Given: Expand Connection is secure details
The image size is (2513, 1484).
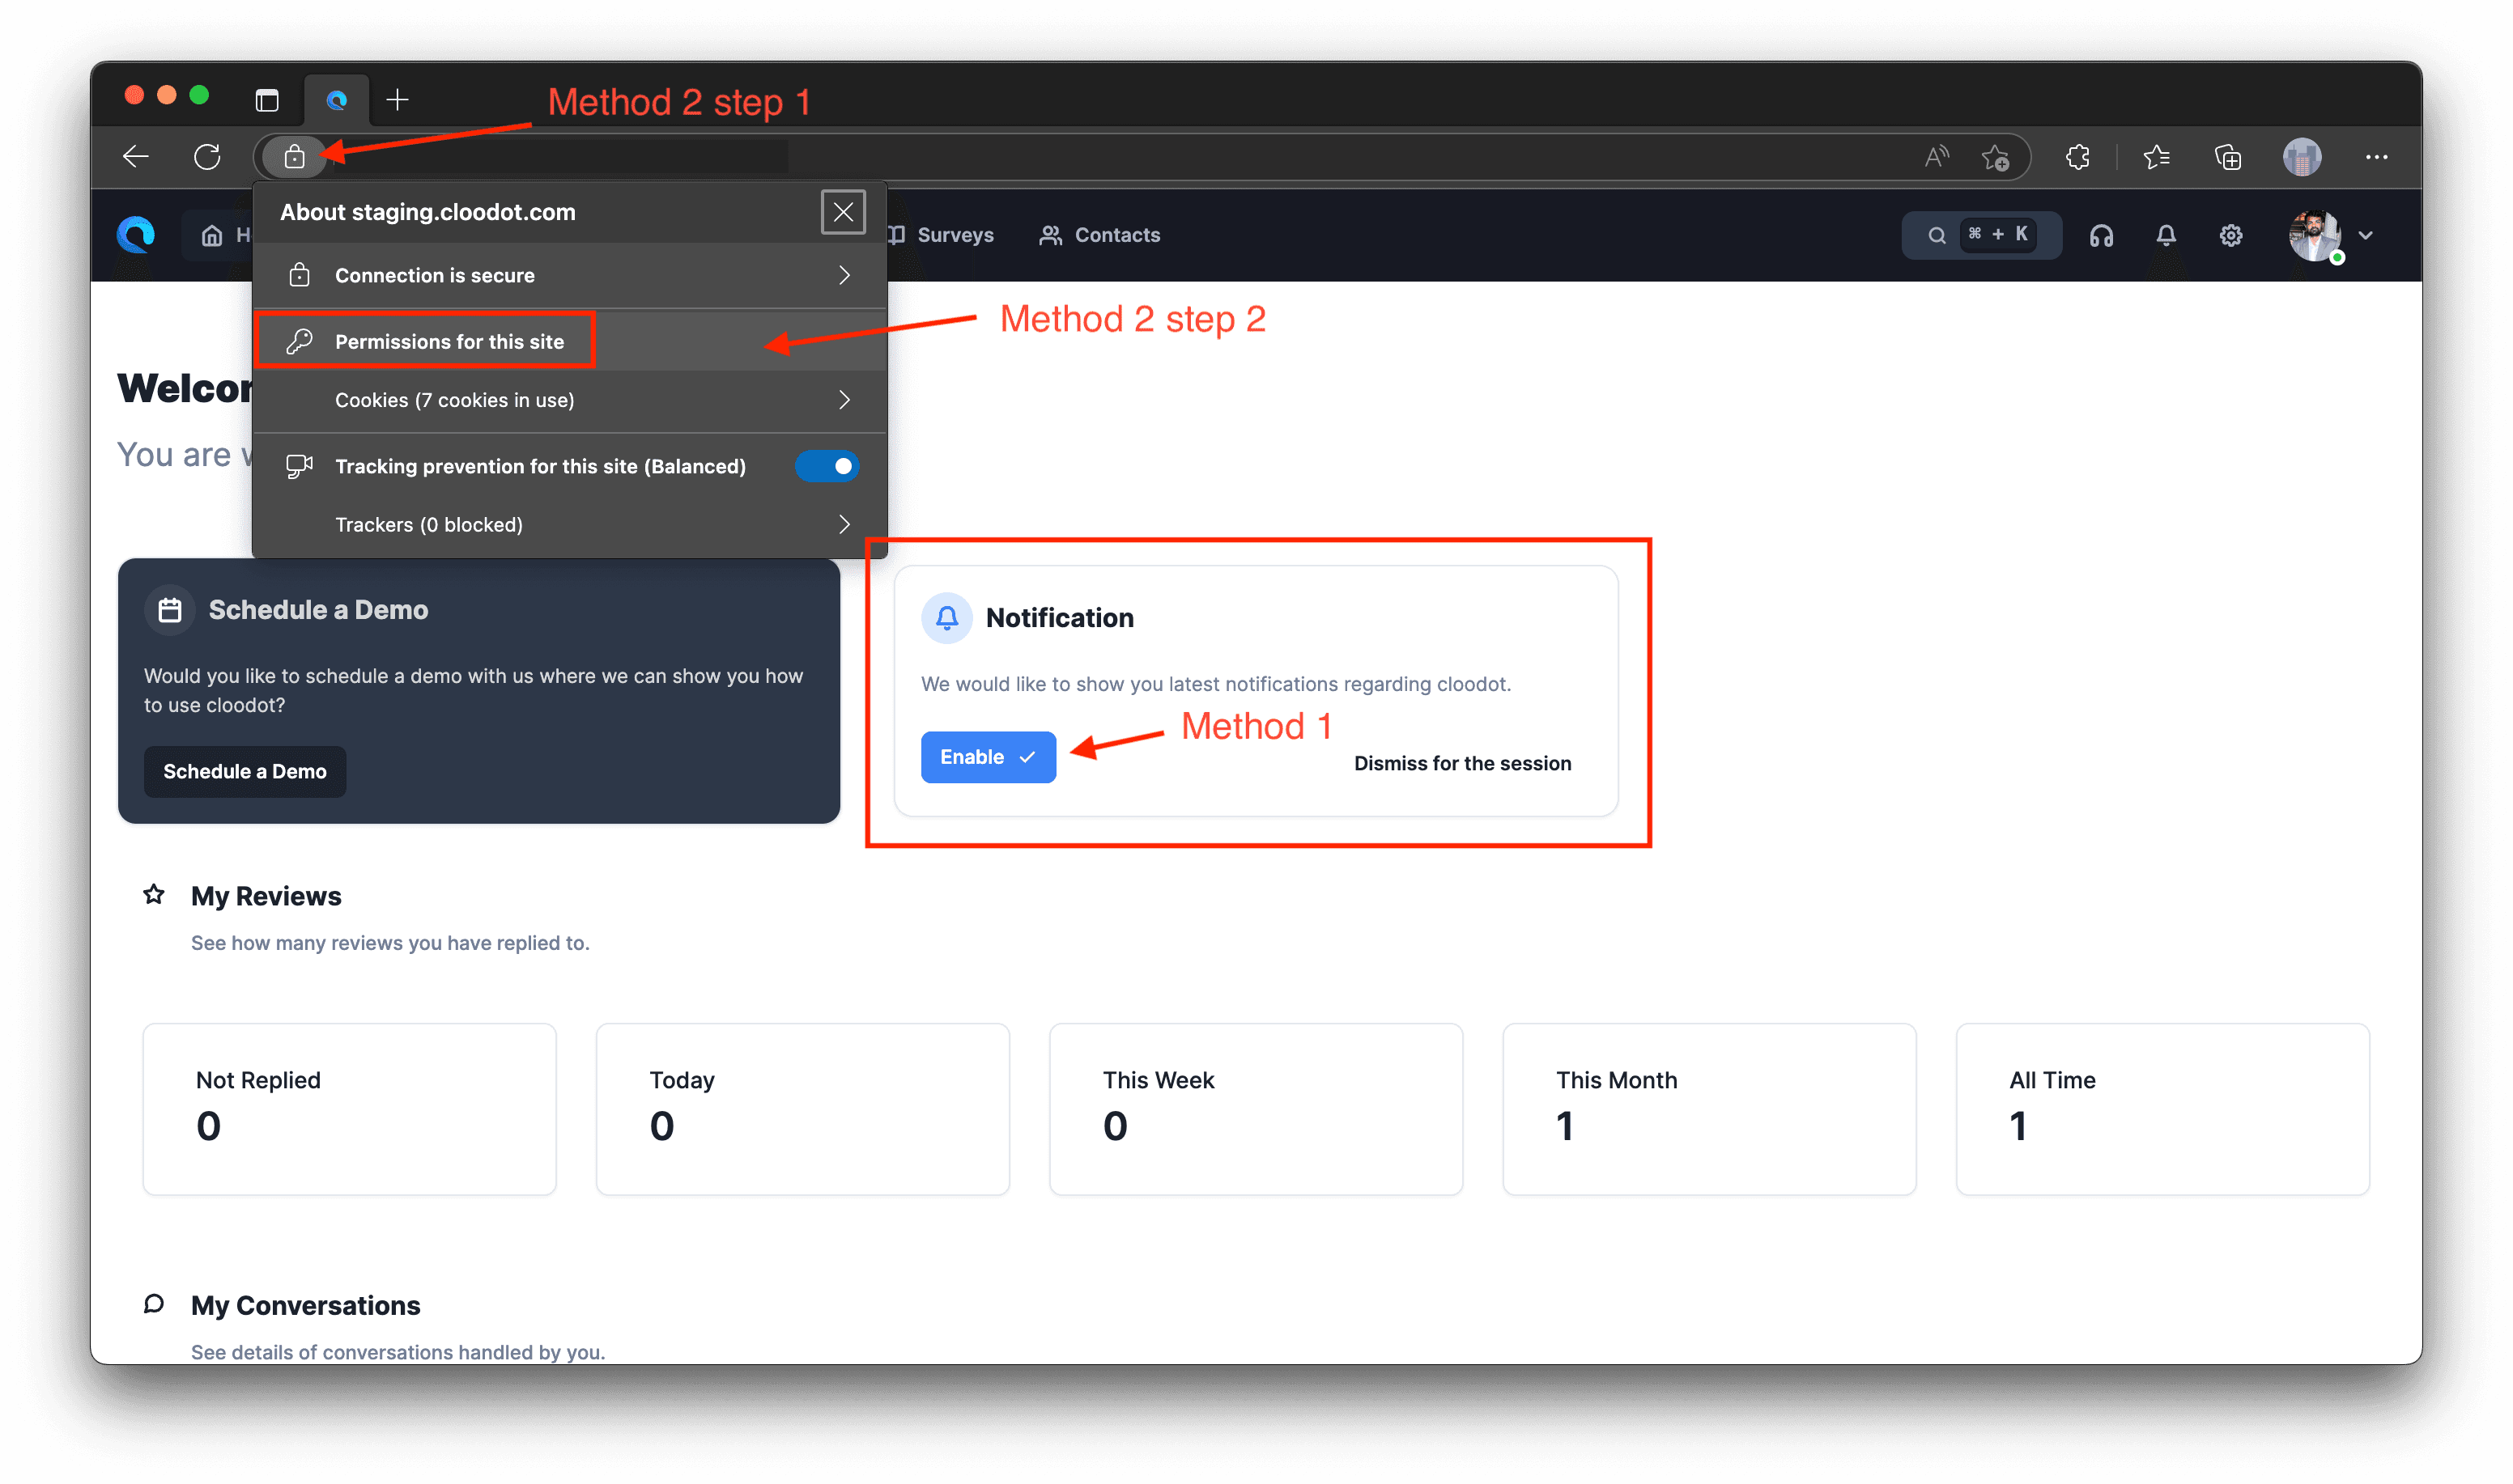Looking at the screenshot, I should point(570,276).
